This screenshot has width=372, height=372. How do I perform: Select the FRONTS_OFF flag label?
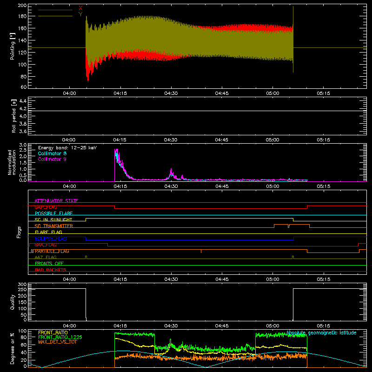[x=49, y=264]
